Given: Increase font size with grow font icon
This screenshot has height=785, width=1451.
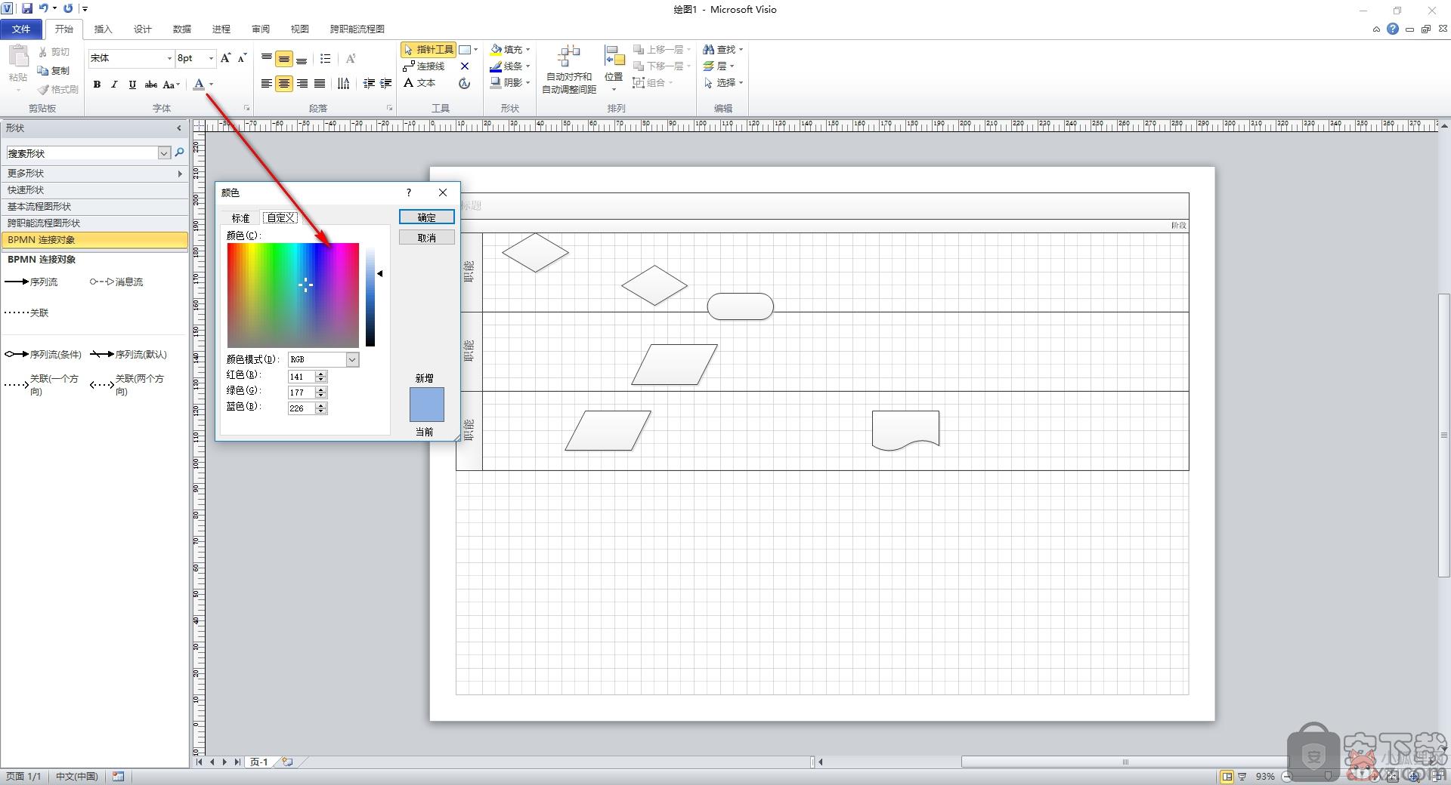Looking at the screenshot, I should tap(225, 58).
